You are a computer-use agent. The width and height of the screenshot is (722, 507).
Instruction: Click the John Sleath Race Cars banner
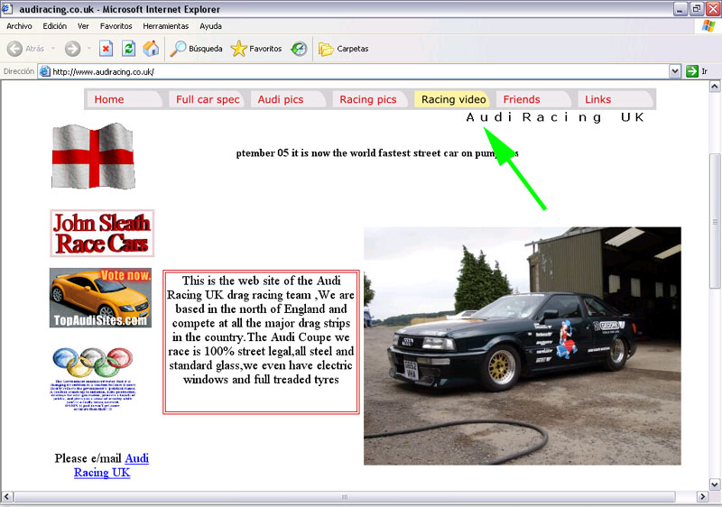tap(102, 234)
